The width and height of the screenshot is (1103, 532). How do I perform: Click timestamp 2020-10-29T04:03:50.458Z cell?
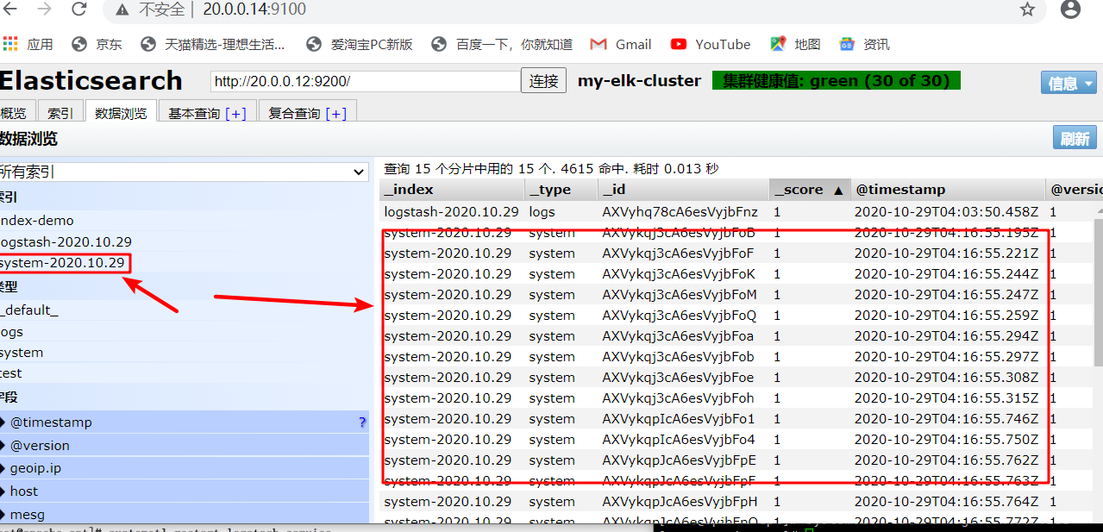[x=947, y=211]
